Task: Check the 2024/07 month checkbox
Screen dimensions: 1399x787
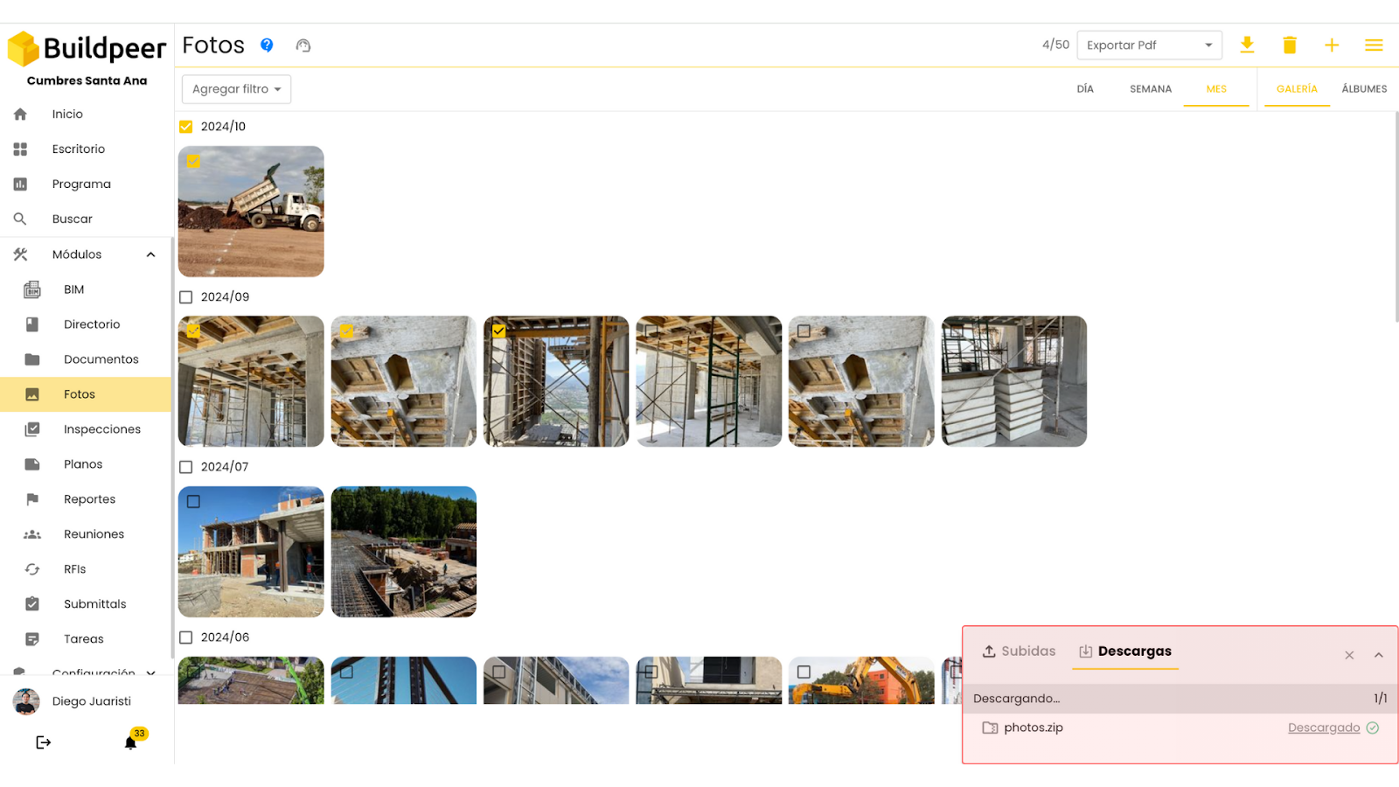Action: [185, 467]
